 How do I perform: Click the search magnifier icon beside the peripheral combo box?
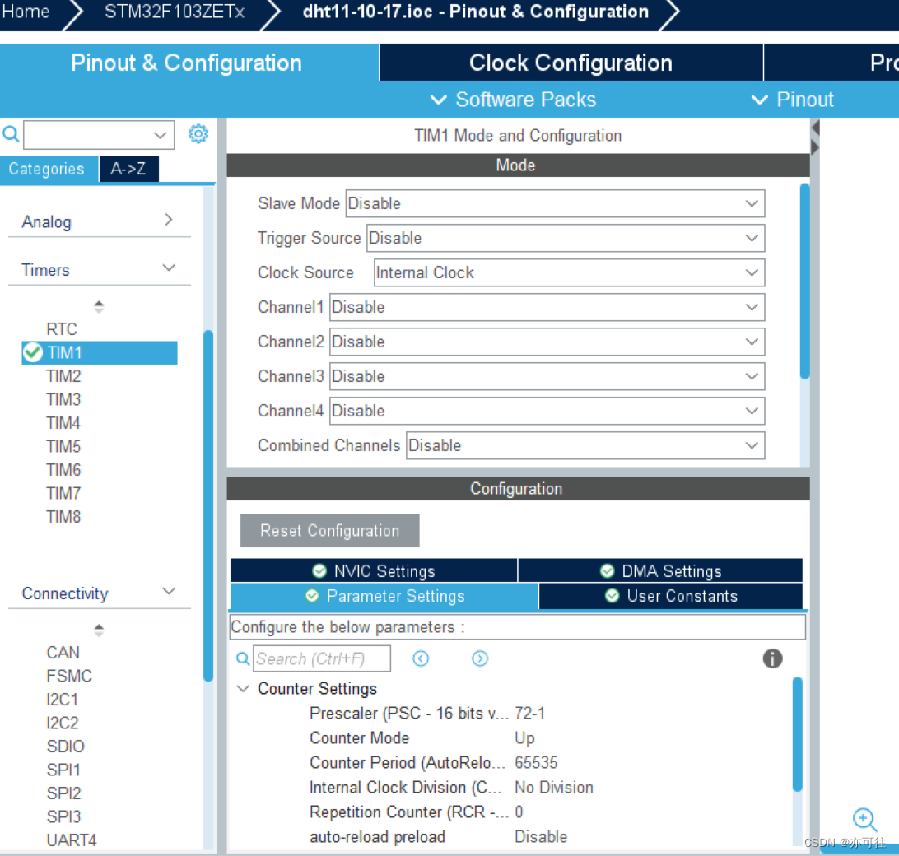coord(11,134)
